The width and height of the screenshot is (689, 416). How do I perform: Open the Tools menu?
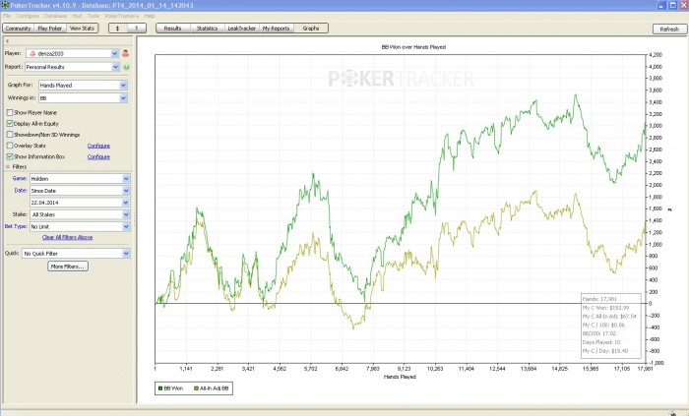94,16
